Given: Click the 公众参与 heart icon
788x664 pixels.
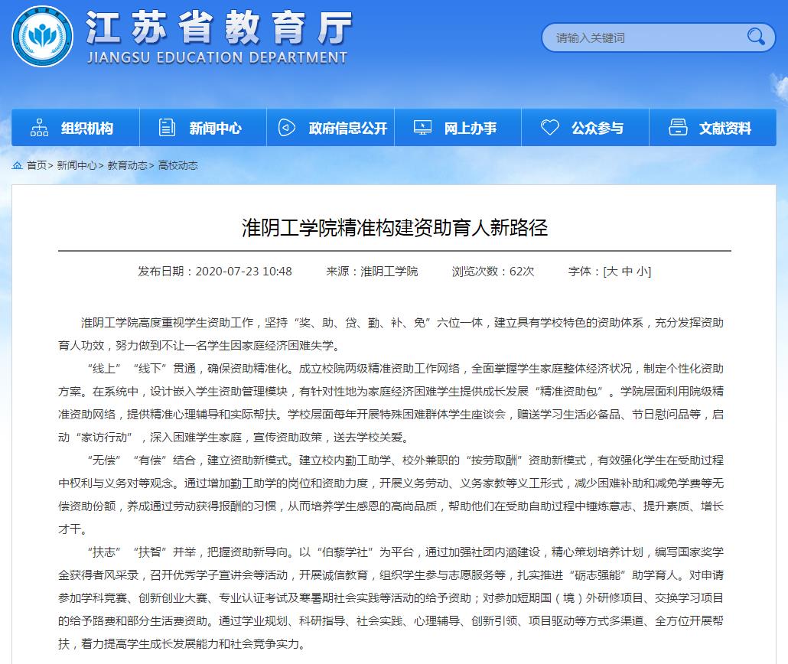Looking at the screenshot, I should point(549,128).
